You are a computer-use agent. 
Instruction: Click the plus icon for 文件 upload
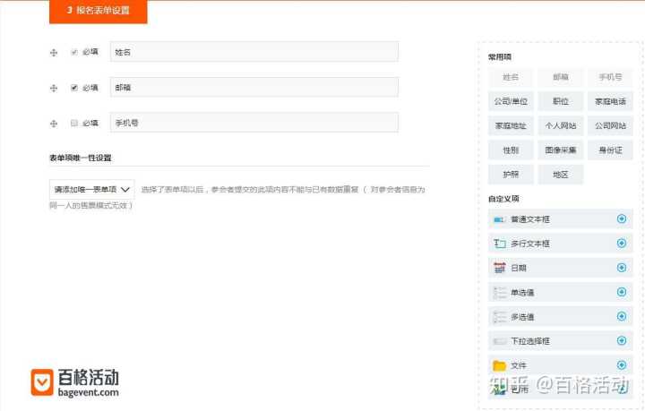click(622, 364)
